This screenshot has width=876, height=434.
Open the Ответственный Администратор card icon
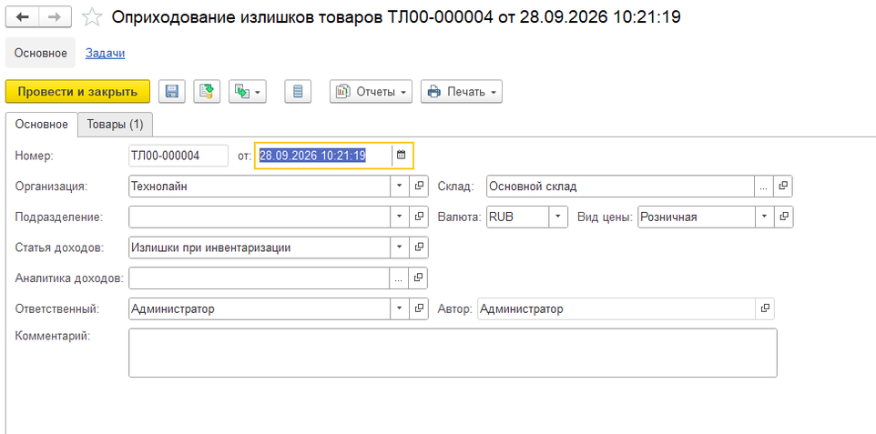pyautogui.click(x=419, y=308)
